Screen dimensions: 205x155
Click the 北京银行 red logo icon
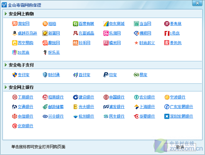point(14,126)
